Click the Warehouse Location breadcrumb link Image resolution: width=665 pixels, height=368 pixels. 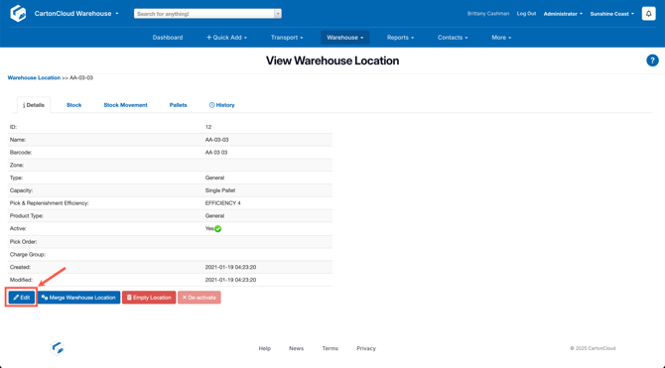(34, 78)
